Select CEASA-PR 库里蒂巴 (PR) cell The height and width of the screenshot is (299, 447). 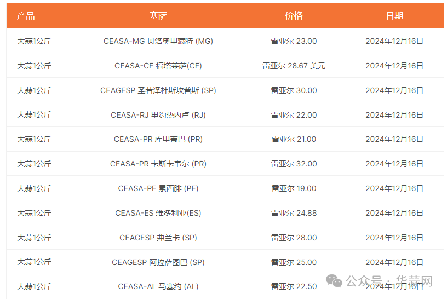158,139
